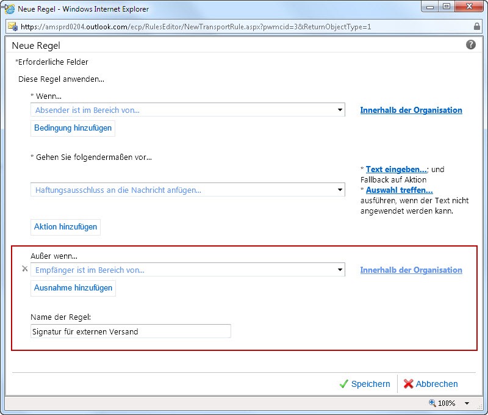Open the 'Text eingeben...' link
The image size is (488, 415).
(x=396, y=169)
